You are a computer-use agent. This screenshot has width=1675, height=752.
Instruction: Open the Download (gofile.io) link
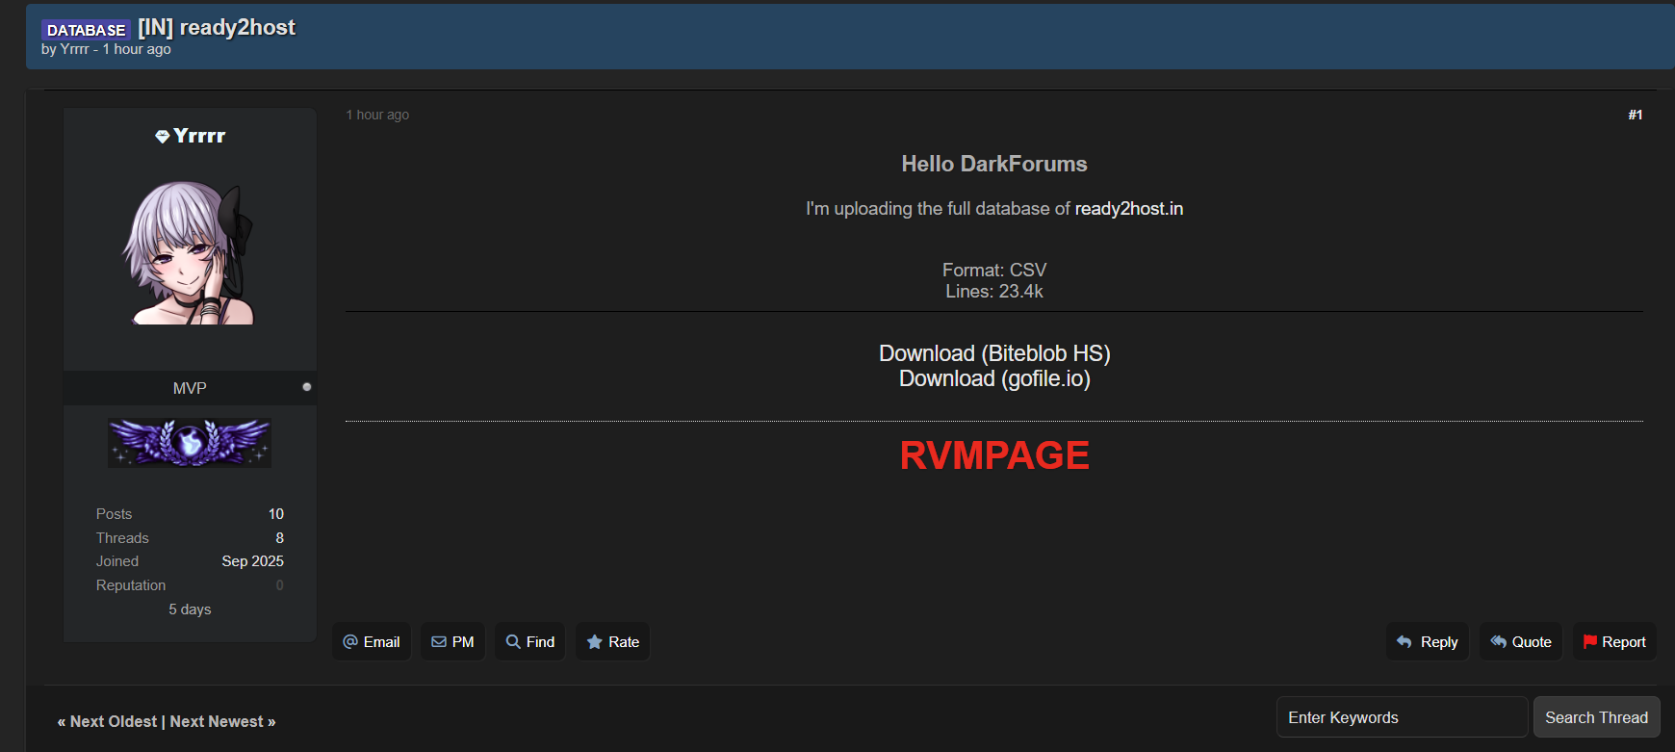[x=994, y=378]
